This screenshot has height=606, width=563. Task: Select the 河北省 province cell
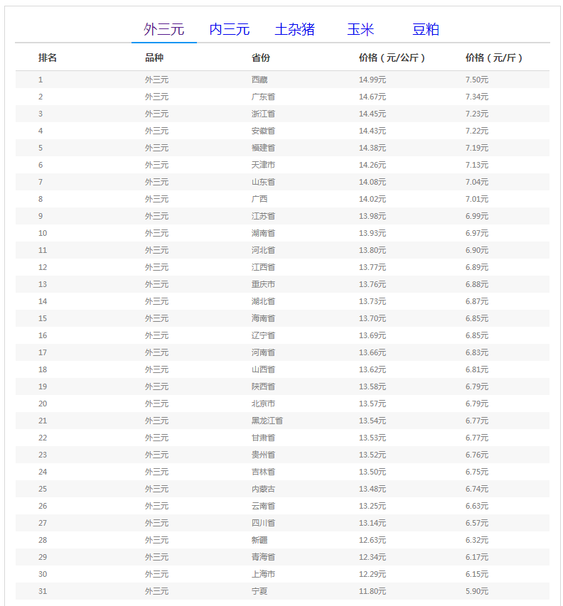[x=263, y=250]
